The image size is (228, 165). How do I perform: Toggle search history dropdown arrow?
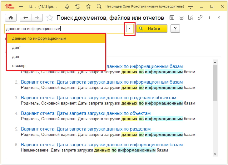[129, 29]
